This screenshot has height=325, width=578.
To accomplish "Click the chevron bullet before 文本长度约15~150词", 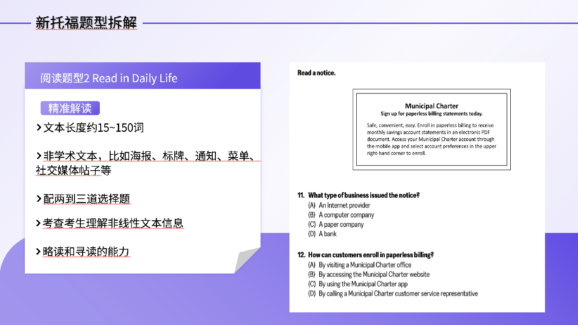I will [39, 128].
